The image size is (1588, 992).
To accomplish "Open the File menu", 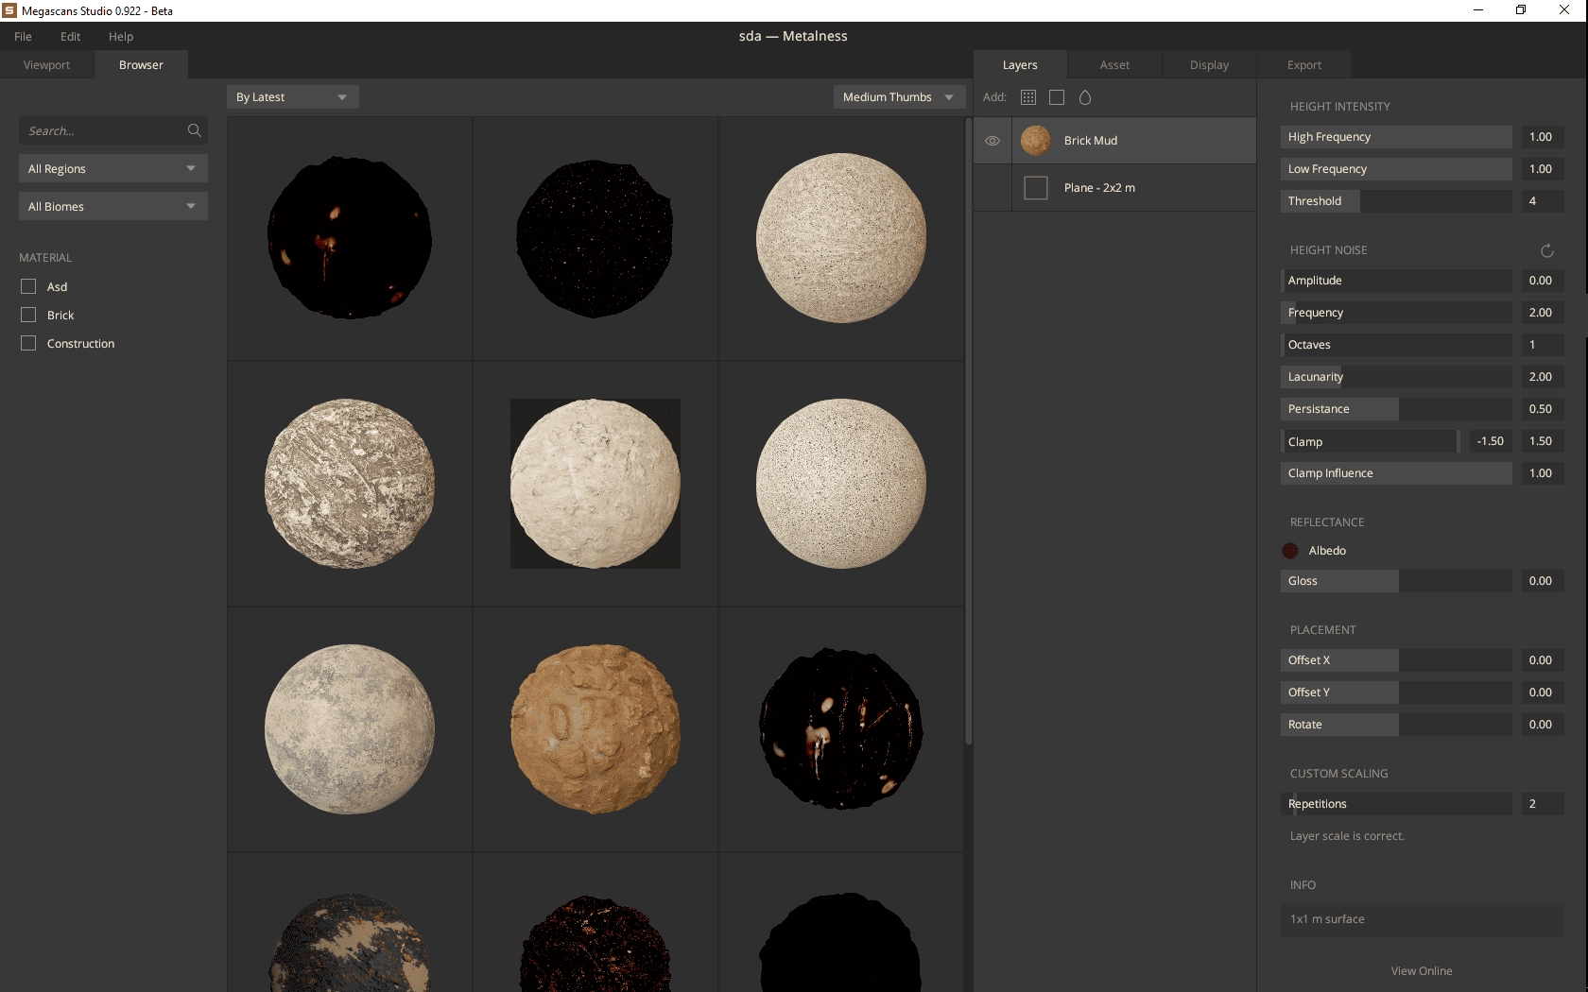I will click(x=24, y=36).
